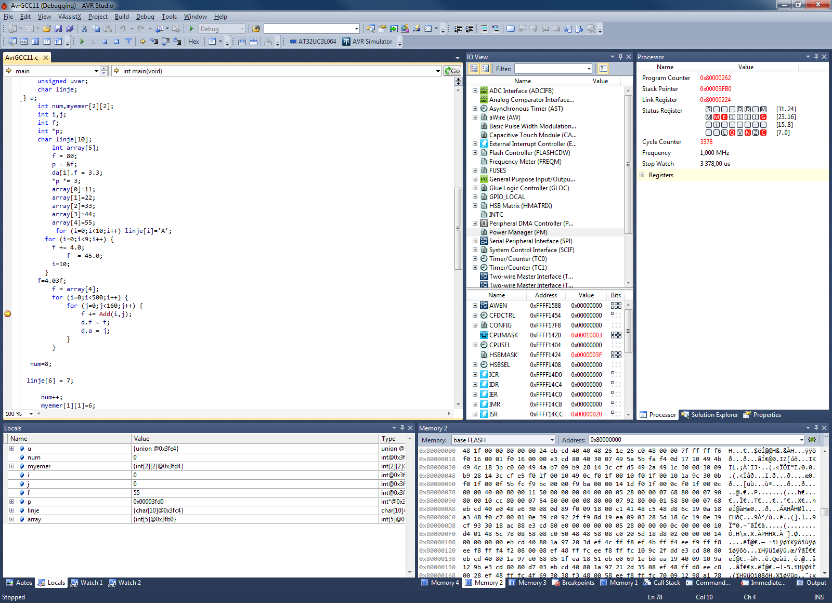Click the Restart debugging icon
This screenshot has width=832, height=603.
point(116,42)
